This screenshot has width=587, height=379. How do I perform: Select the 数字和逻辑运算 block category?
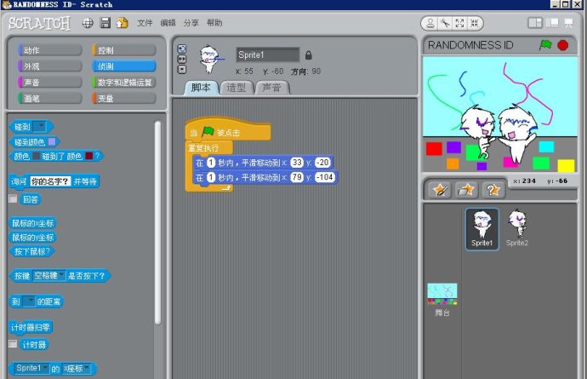tap(124, 83)
